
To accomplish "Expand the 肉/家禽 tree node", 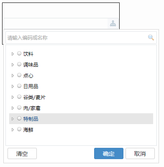I will pyautogui.click(x=13, y=108).
